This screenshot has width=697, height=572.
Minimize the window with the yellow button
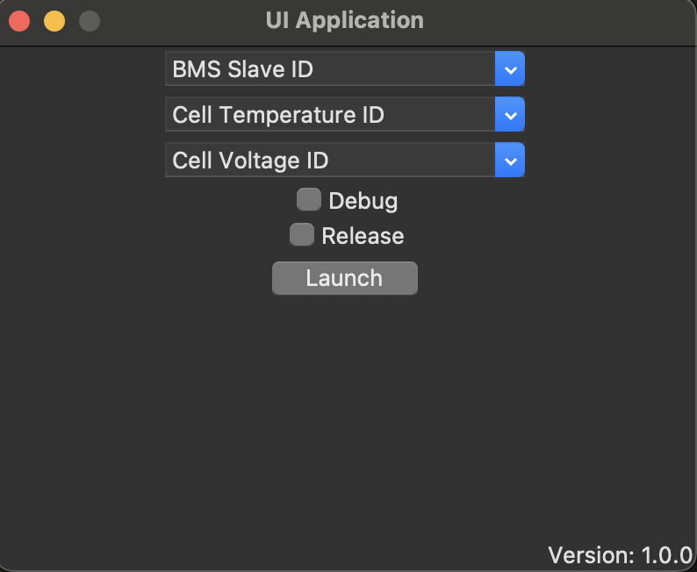click(x=54, y=21)
